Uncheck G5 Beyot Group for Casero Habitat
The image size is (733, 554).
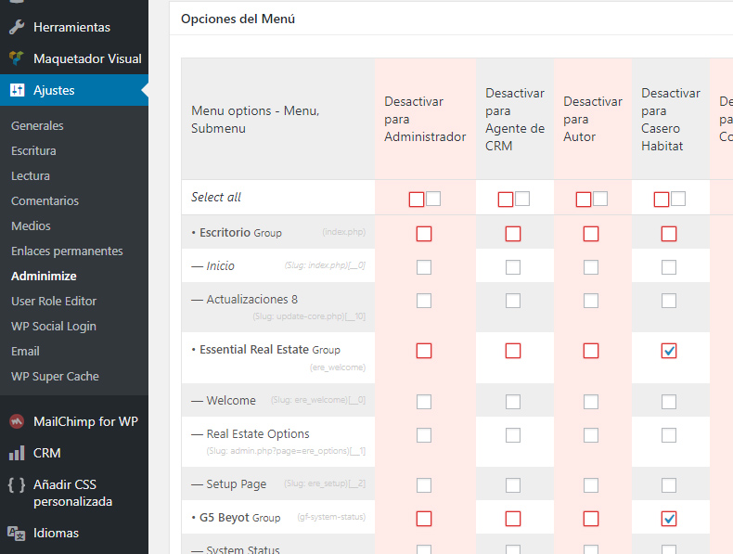pos(668,519)
